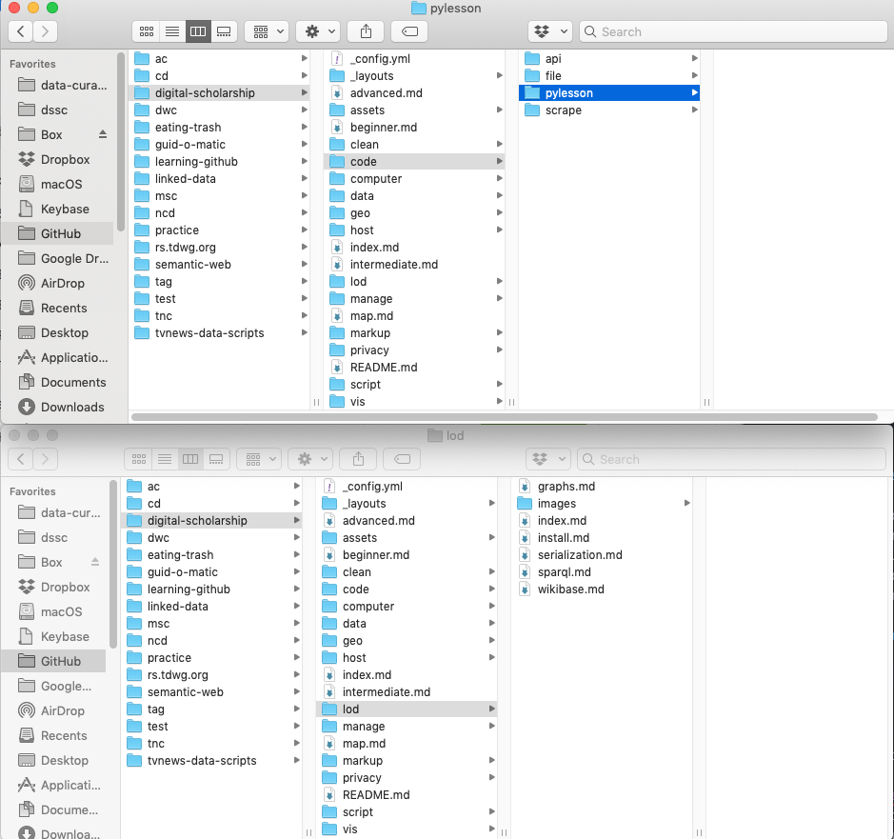
Task: Select code folder in top window
Action: [x=414, y=161]
